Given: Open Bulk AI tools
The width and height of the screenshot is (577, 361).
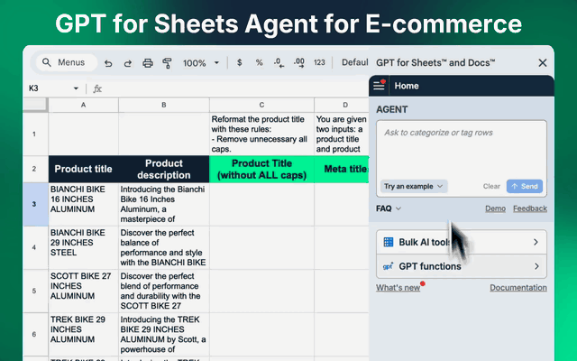Looking at the screenshot, I should 461,242.
